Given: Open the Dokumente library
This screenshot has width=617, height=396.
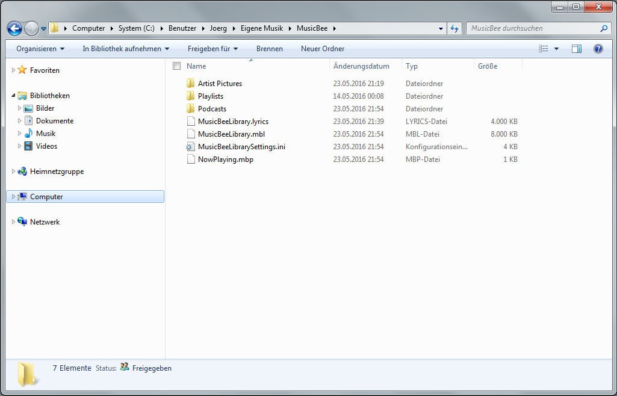Looking at the screenshot, I should pyautogui.click(x=54, y=121).
